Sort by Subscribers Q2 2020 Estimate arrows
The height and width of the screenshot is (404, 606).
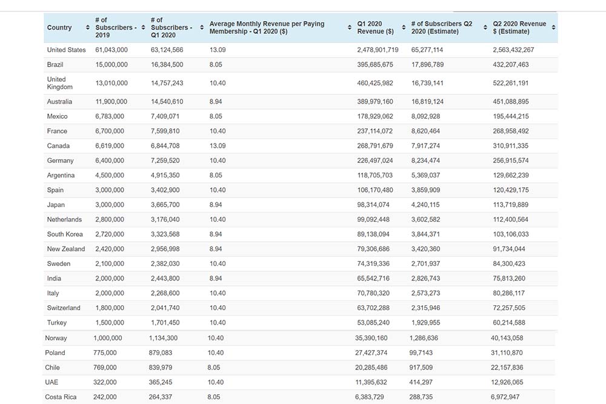485,27
